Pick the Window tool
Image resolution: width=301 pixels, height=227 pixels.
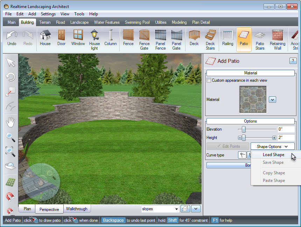click(x=78, y=38)
